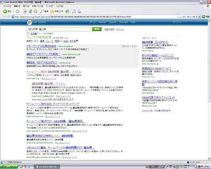211x169 pixels.
Task: Open the ツール menu
Action: click(x=49, y=6)
